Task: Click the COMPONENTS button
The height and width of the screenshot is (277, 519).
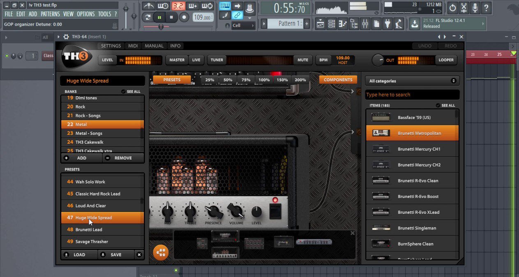Action: point(338,80)
